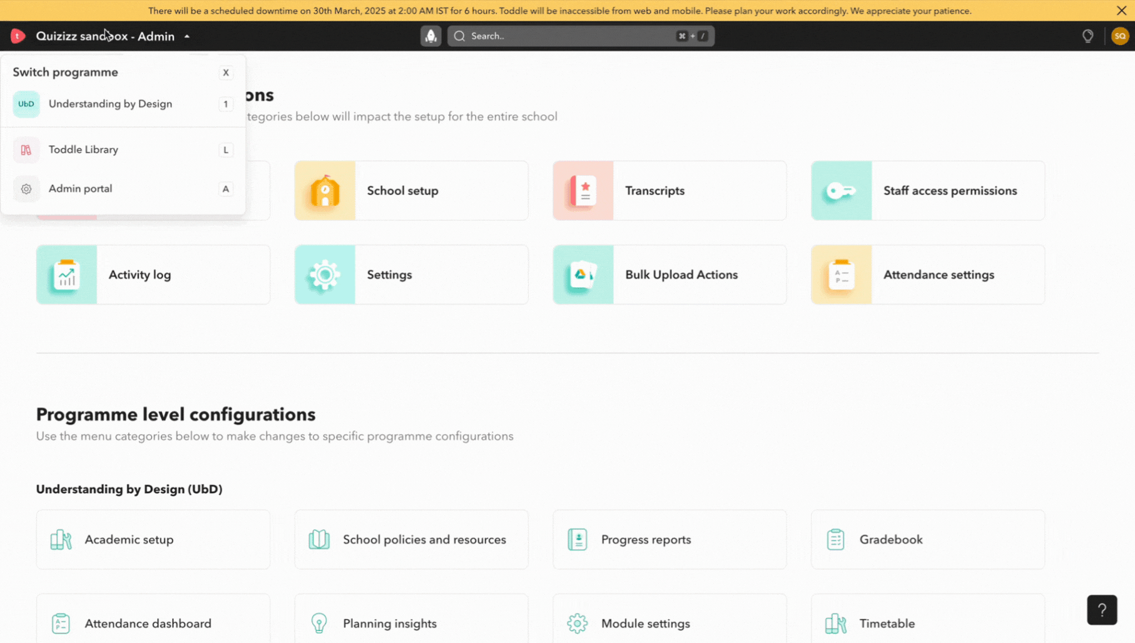The height and width of the screenshot is (643, 1135).
Task: Click the Toddle logo in the top-left corner
Action: [x=18, y=36]
